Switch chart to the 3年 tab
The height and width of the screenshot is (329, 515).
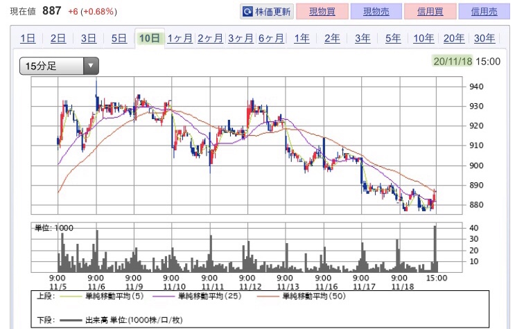(363, 38)
